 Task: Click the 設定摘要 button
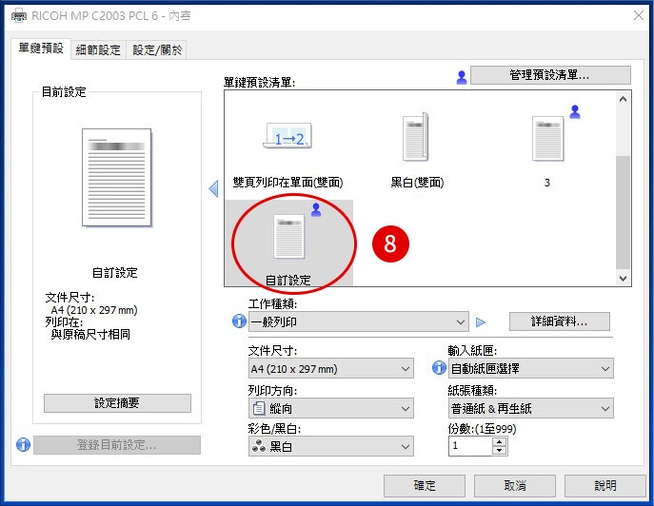(x=117, y=403)
